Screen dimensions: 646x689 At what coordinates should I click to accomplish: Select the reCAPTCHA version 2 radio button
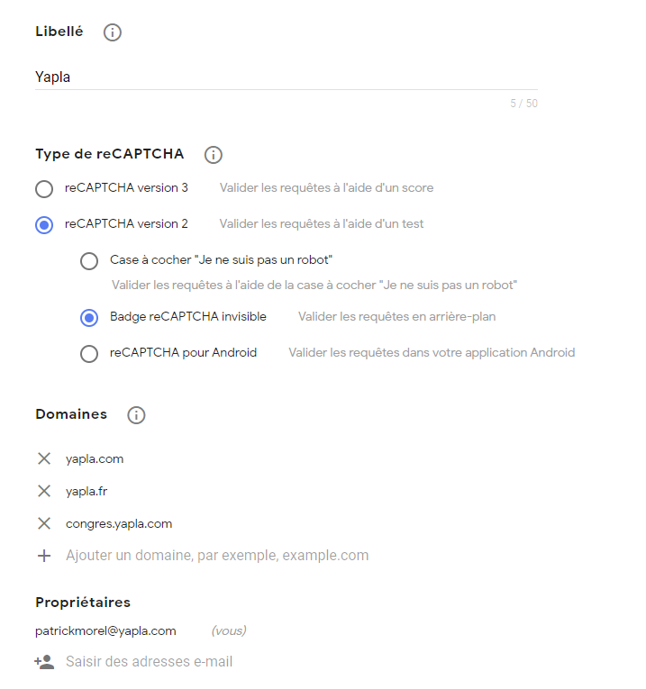pos(44,225)
